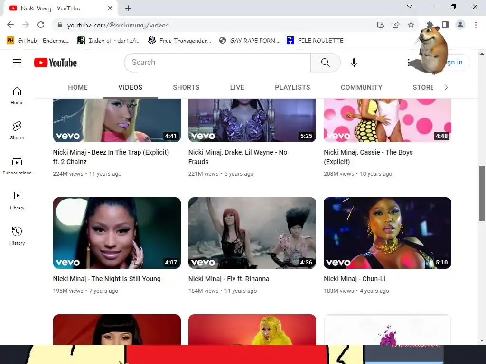Open the FILE ROULETTE bookmark
Image resolution: width=486 pixels, height=364 pixels.
click(x=315, y=41)
